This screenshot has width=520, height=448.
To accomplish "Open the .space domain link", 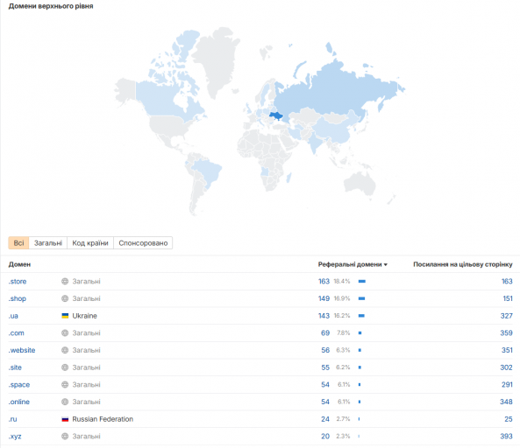I will coord(19,384).
